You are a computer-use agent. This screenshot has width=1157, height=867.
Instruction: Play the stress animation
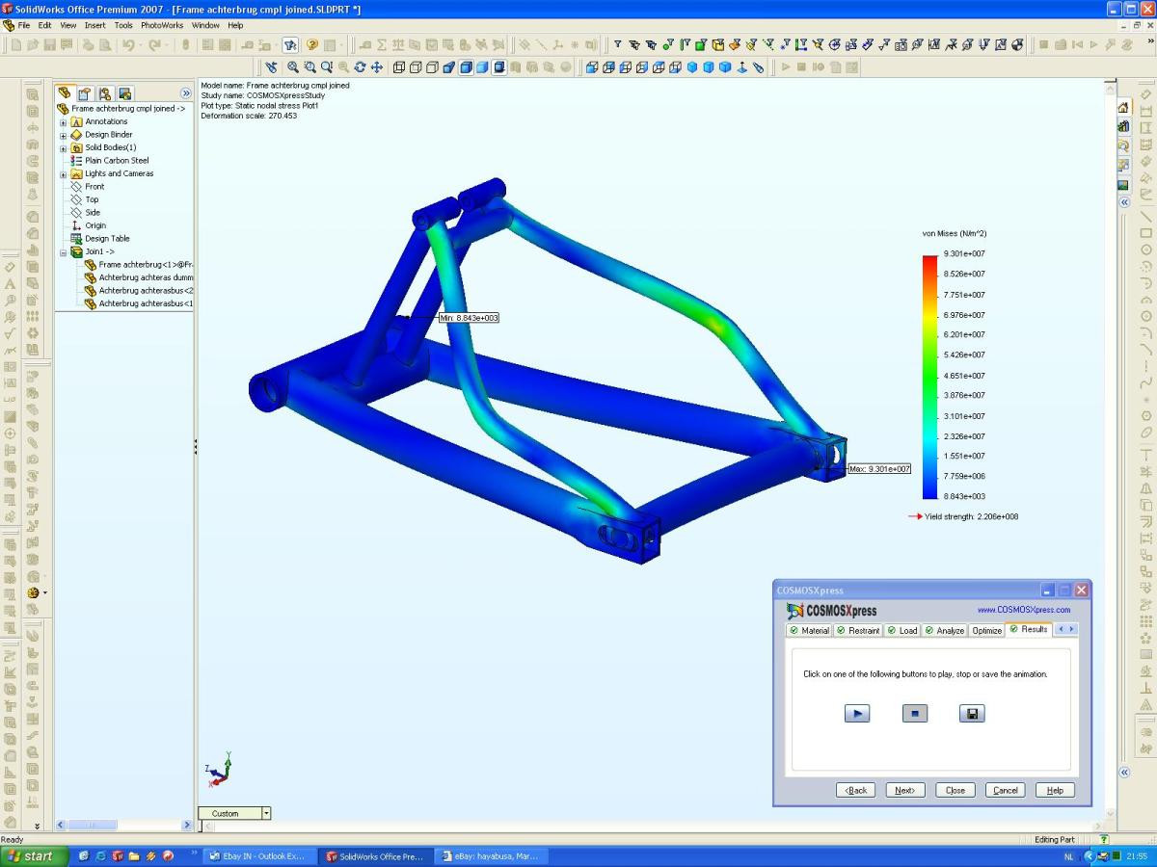(x=856, y=714)
